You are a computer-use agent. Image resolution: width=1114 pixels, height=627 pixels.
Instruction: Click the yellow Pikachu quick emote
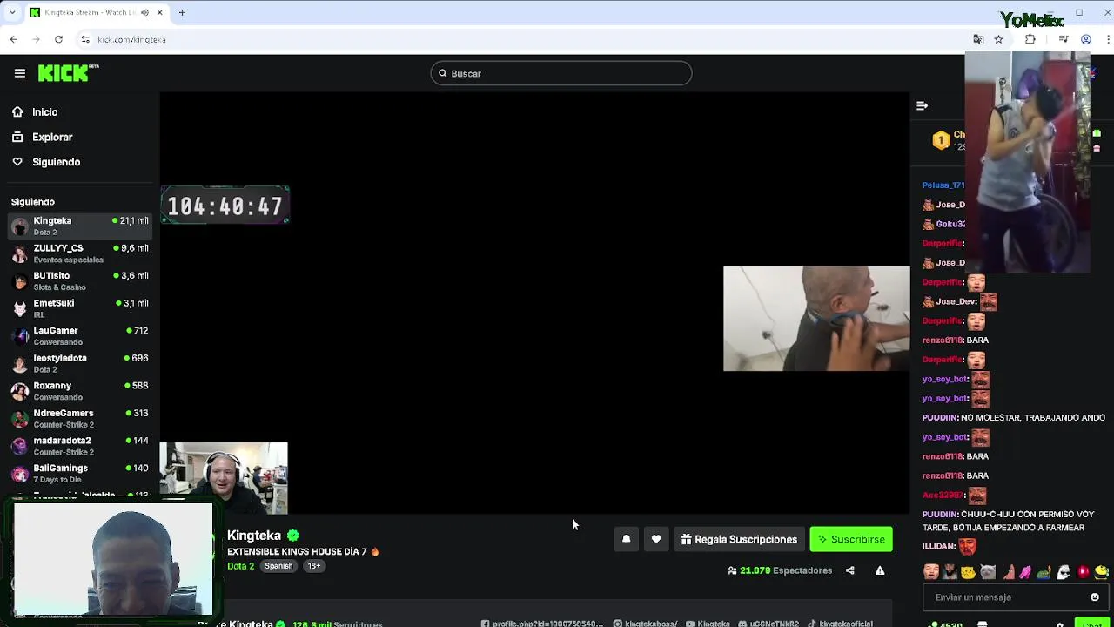click(969, 572)
